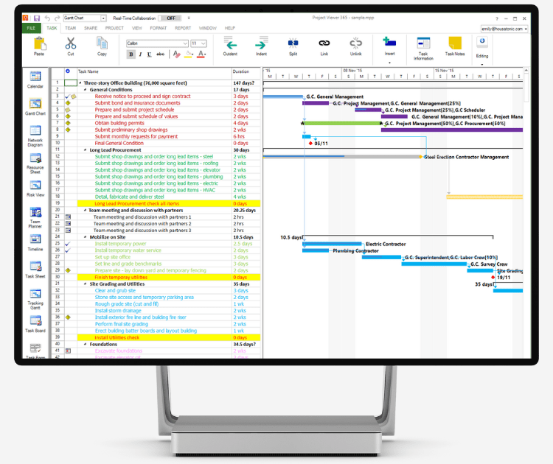
Task: Open the font size dropdown showing 11
Action: tap(204, 43)
